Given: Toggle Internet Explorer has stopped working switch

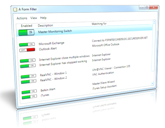Looking at the screenshot, I should [28, 66].
